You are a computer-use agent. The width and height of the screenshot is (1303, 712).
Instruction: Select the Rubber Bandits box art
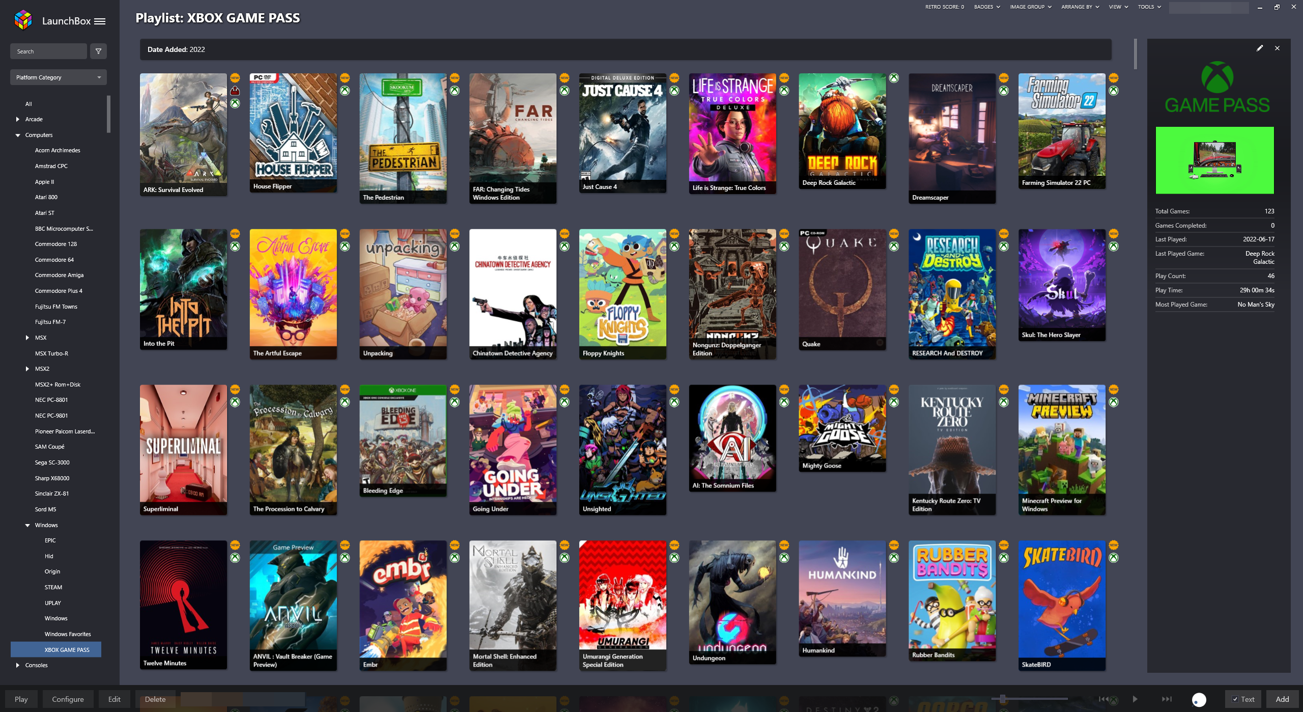tap(952, 600)
